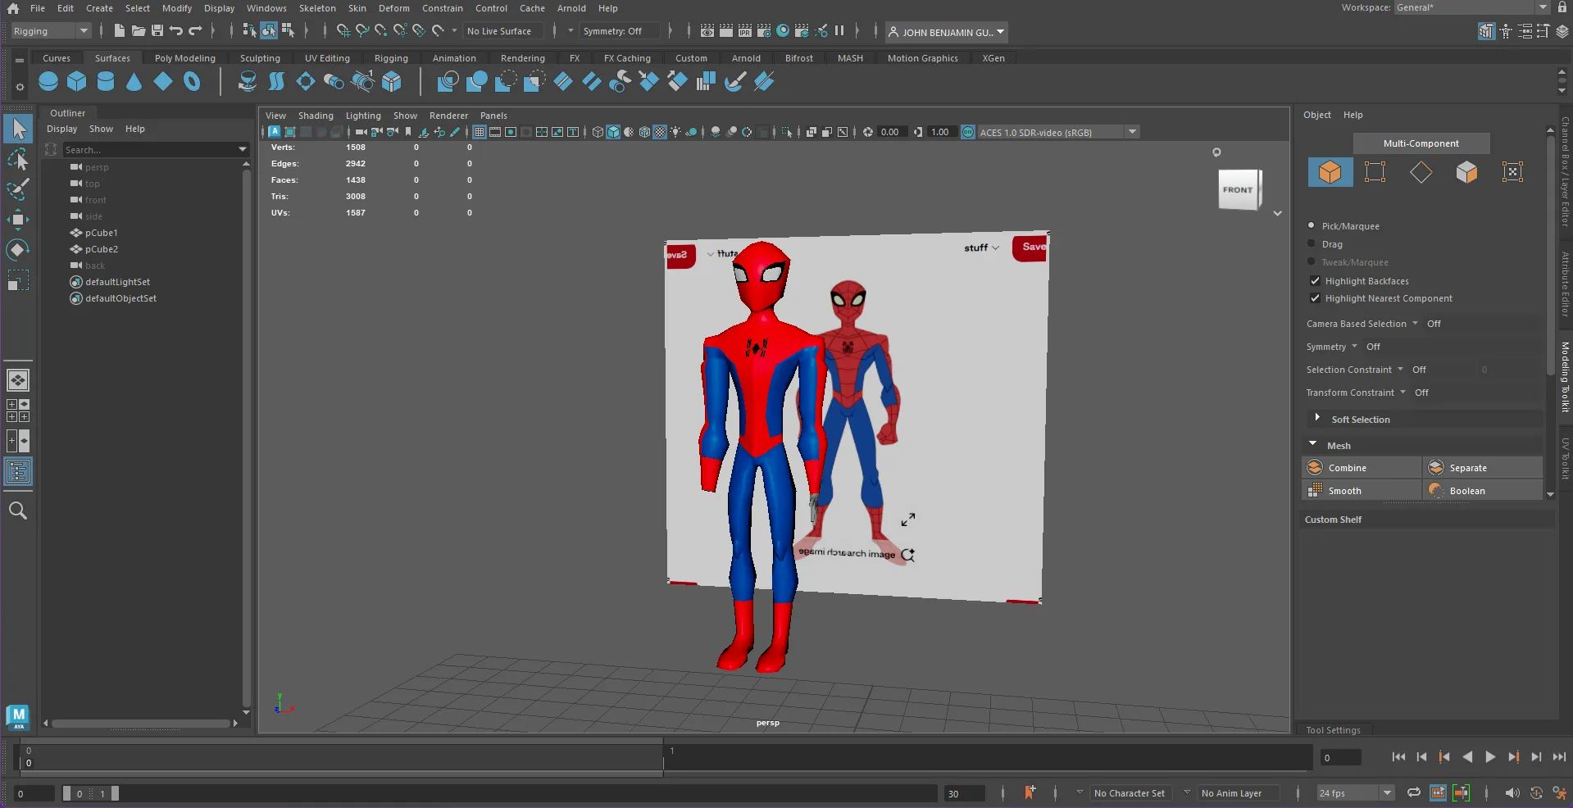
Task: Undo the last action with the undo arrow
Action: pyautogui.click(x=176, y=31)
